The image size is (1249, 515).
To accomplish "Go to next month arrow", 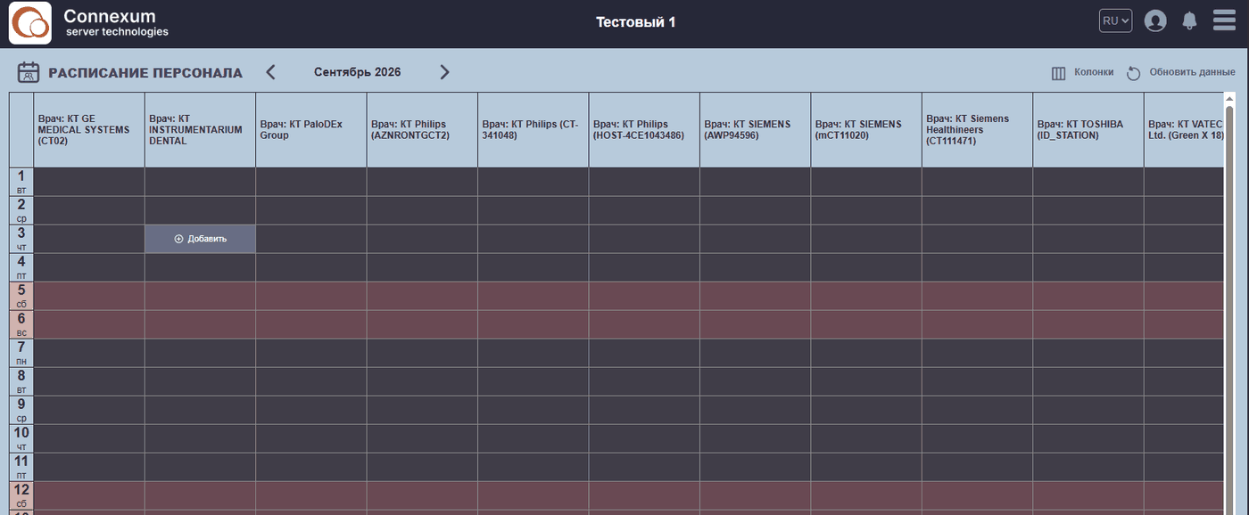I will point(444,72).
